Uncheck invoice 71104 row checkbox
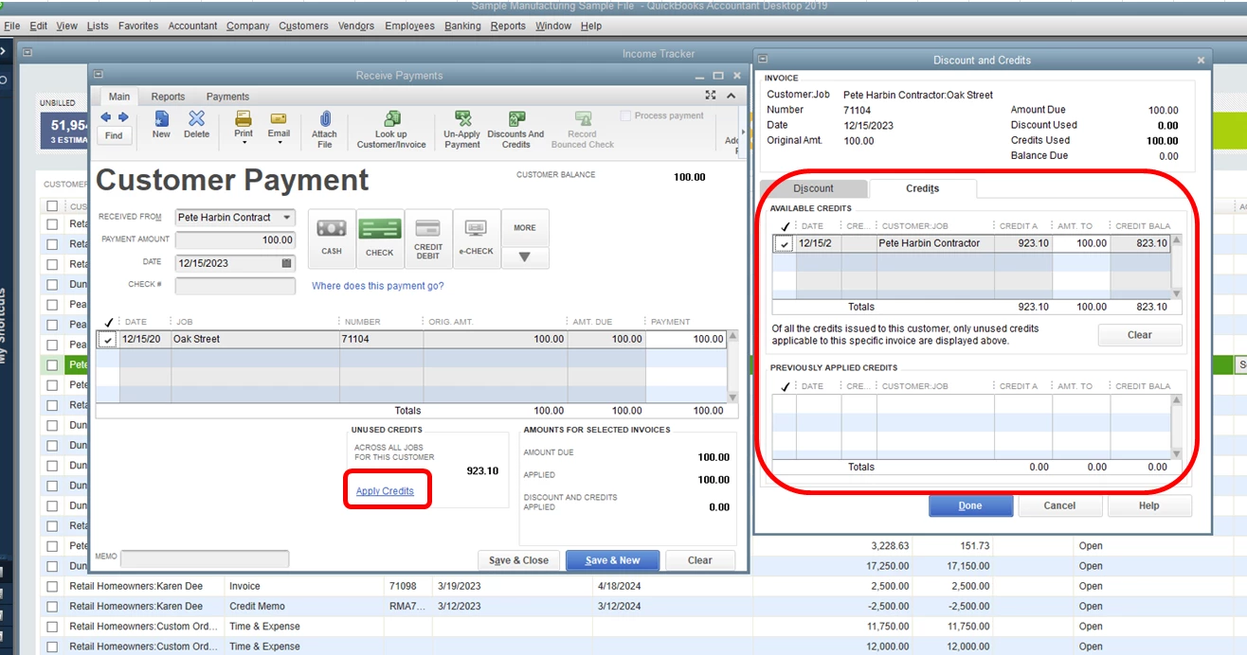The width and height of the screenshot is (1247, 655). point(108,340)
